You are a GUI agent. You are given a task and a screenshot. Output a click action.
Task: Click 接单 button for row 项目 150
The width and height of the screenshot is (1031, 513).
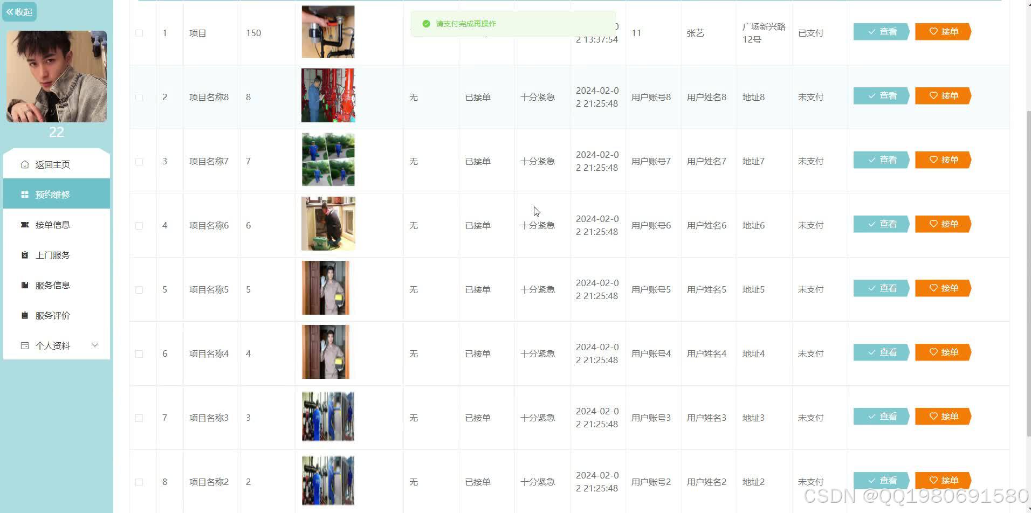(943, 32)
